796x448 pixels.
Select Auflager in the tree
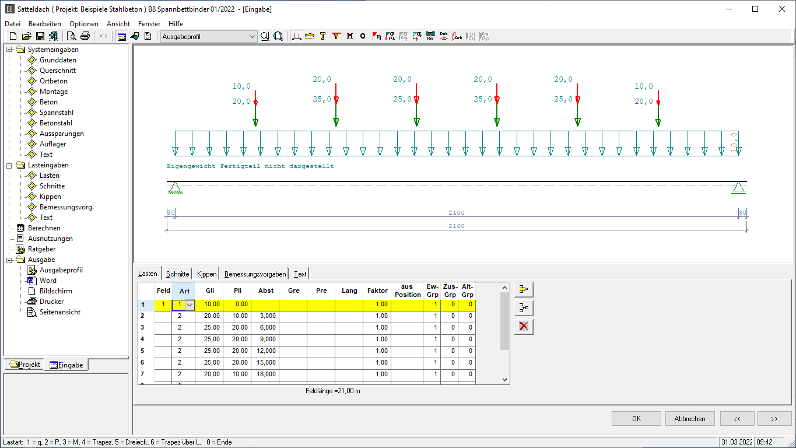point(53,144)
